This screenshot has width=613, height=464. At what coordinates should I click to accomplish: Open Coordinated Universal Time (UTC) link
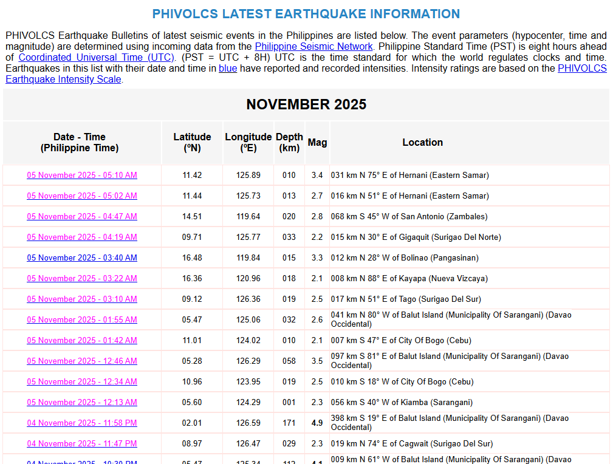coord(96,58)
